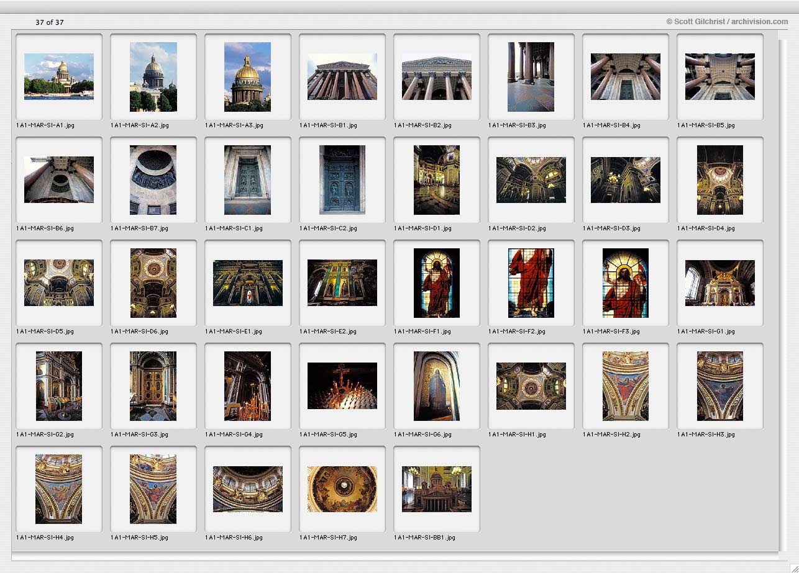
Task: Click the filename label 1A1-MAR-SI-B2.jpg
Action: pyautogui.click(x=422, y=125)
